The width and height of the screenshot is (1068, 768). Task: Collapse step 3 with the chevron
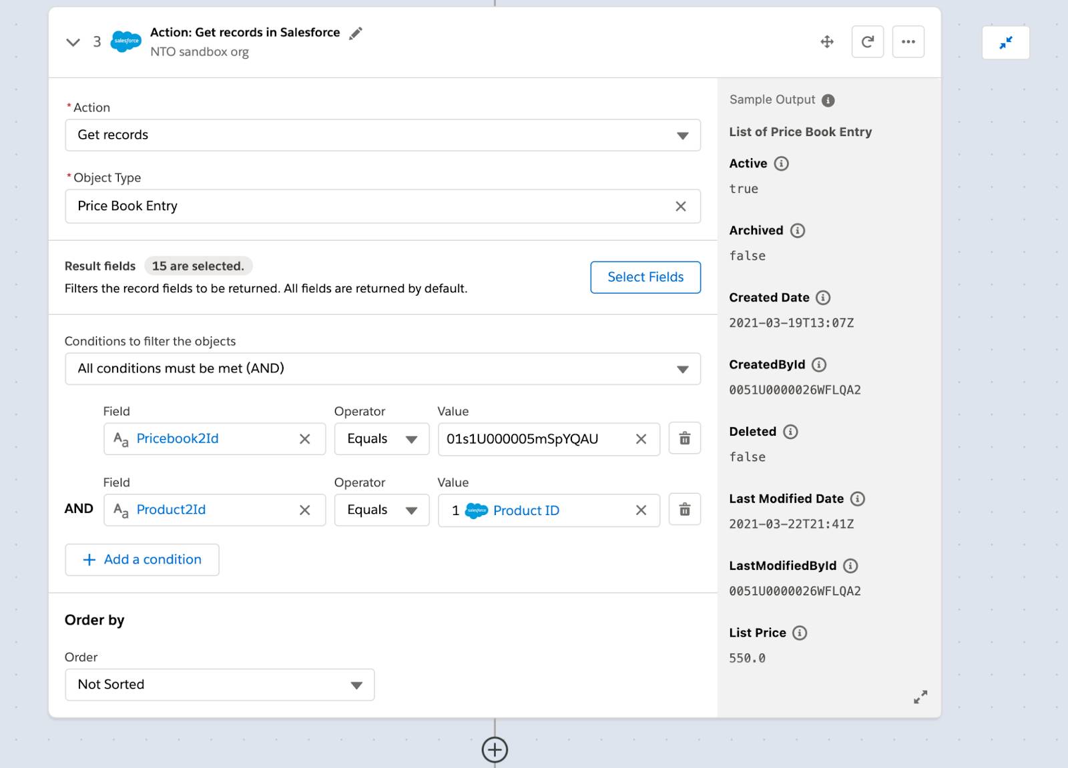[x=73, y=42]
